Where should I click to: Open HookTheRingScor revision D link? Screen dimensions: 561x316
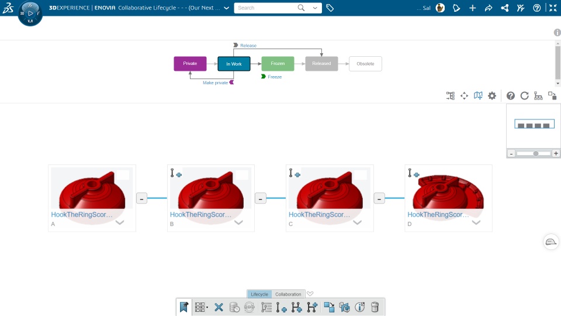[438, 215]
